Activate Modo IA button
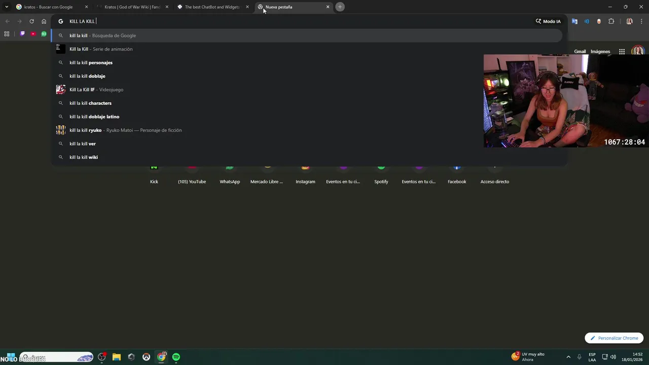This screenshot has height=365, width=649. tap(548, 21)
